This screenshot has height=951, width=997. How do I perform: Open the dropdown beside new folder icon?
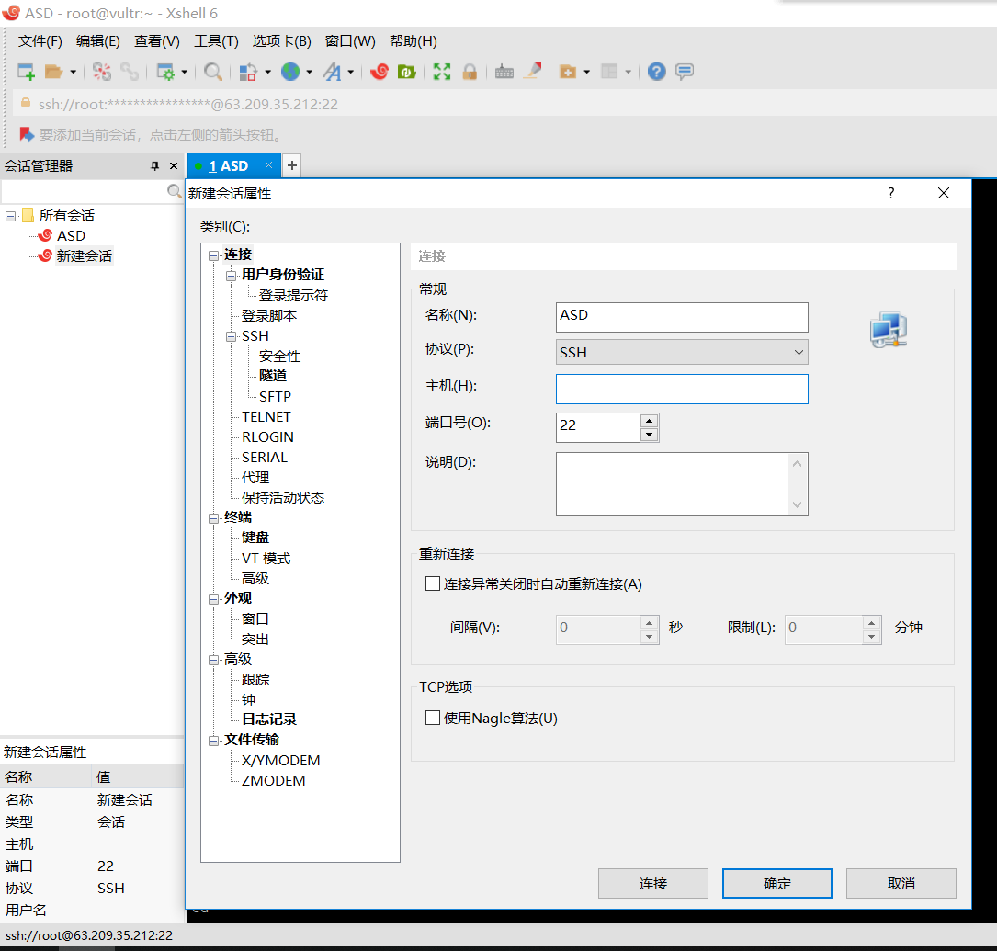(x=586, y=72)
